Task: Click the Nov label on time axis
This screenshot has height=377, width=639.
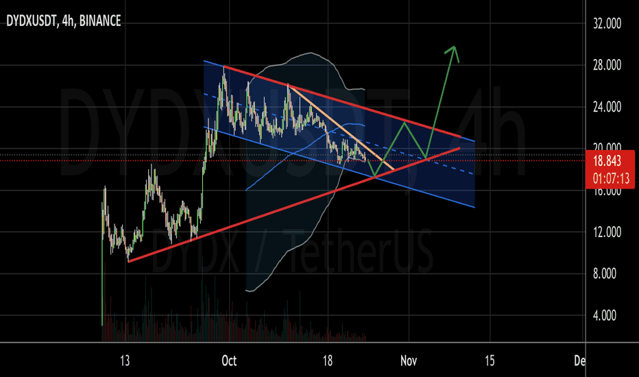Action: (409, 361)
